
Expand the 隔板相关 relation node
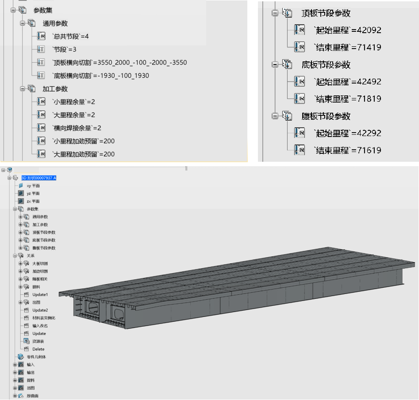click(x=20, y=279)
